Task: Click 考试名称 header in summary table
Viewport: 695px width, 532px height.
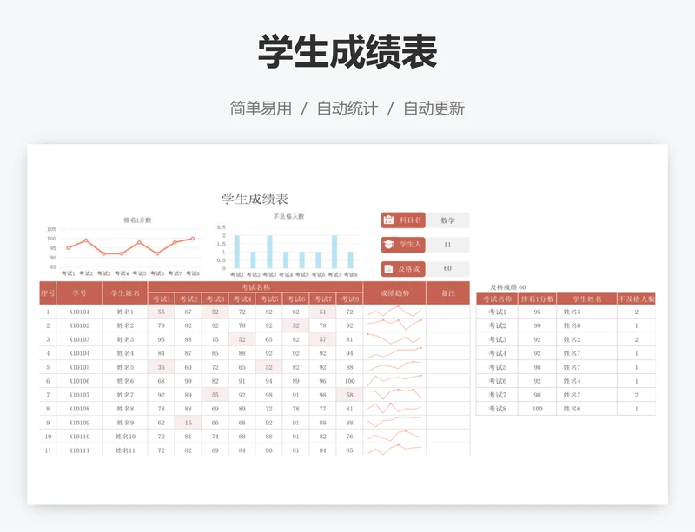Action: (x=497, y=299)
